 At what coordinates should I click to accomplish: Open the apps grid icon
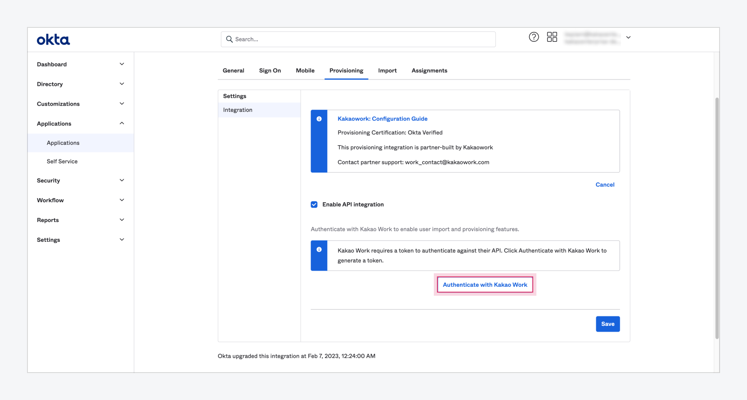552,37
